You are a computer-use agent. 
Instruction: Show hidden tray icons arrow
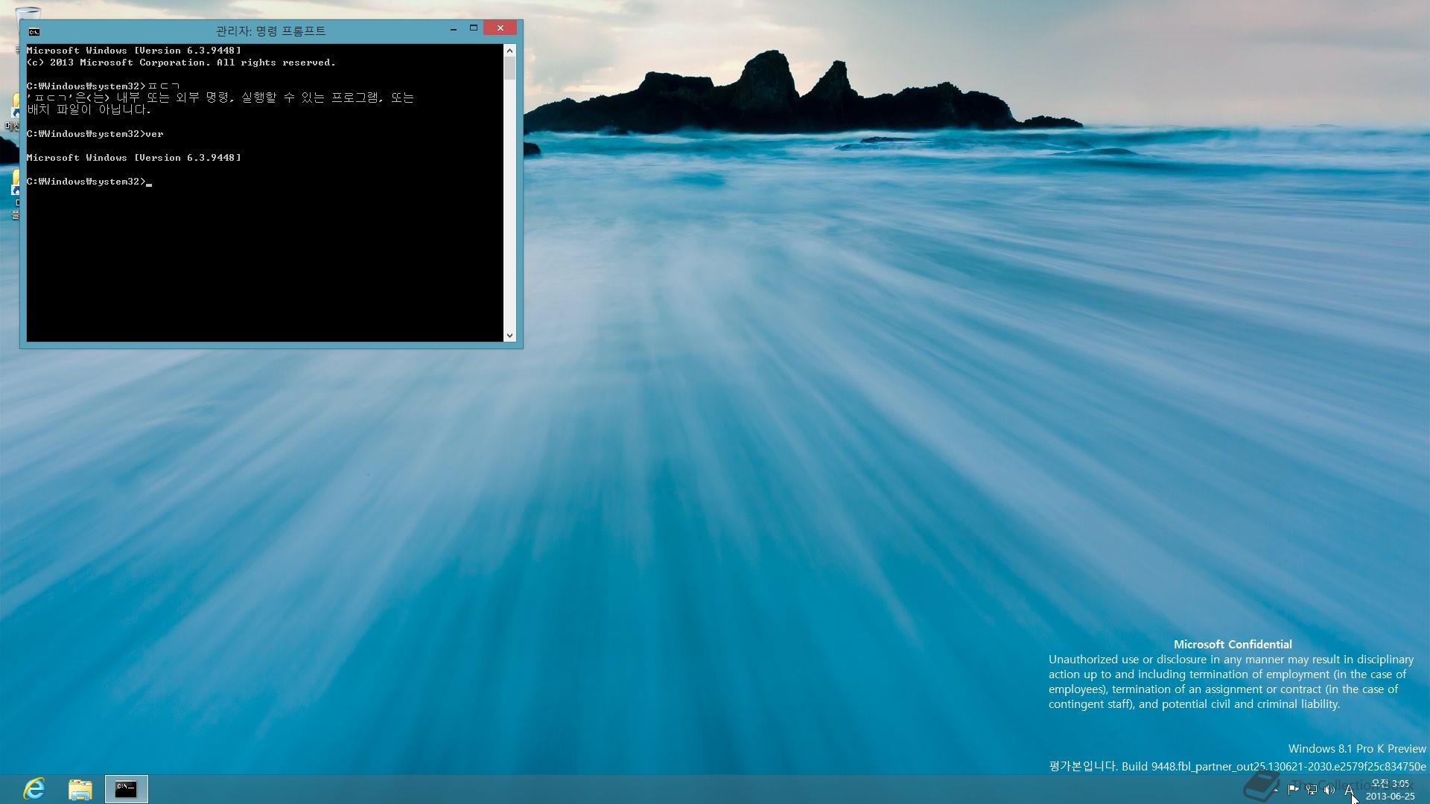click(x=1277, y=790)
